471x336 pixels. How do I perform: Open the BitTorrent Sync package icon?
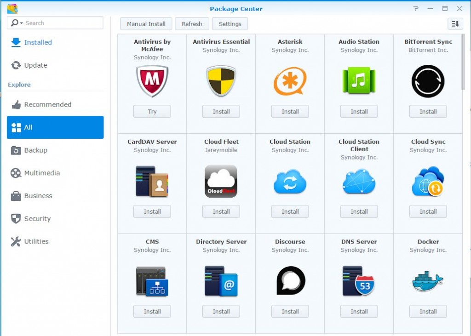pyautogui.click(x=428, y=81)
